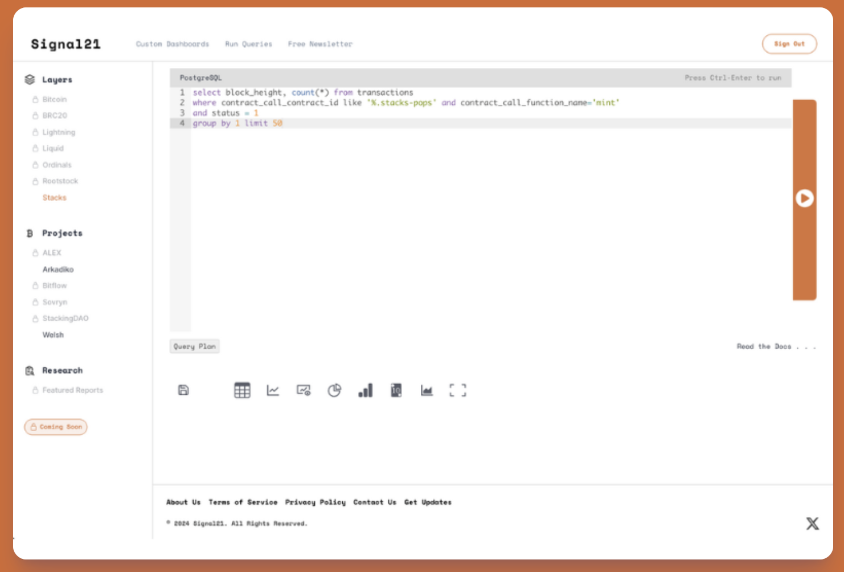Open the Free Newsletter page
844x572 pixels.
pos(321,44)
